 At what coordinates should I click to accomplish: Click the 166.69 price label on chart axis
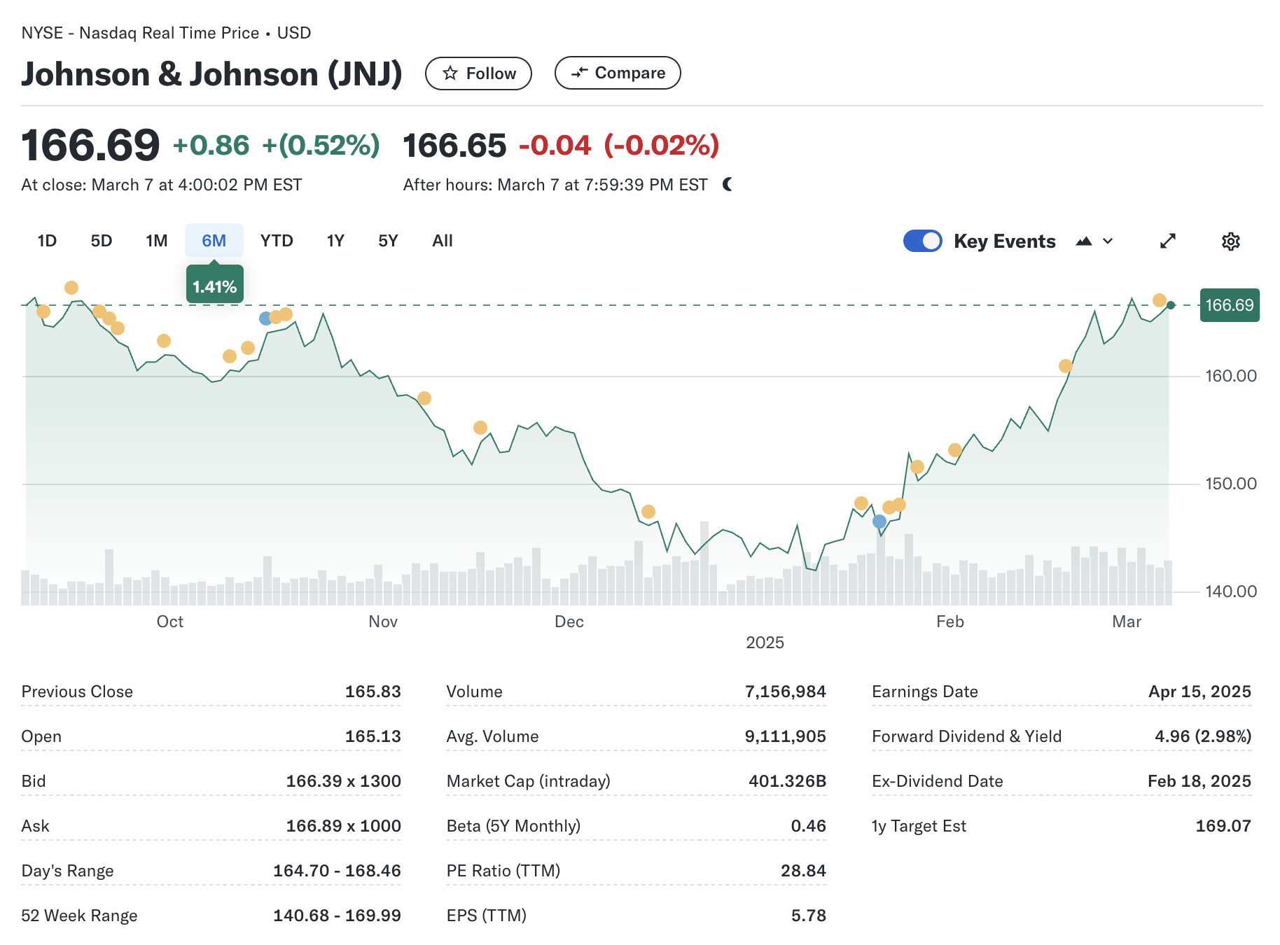(x=1230, y=305)
